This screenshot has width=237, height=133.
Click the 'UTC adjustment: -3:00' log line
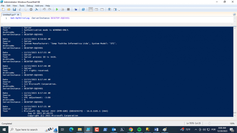coord(37,98)
